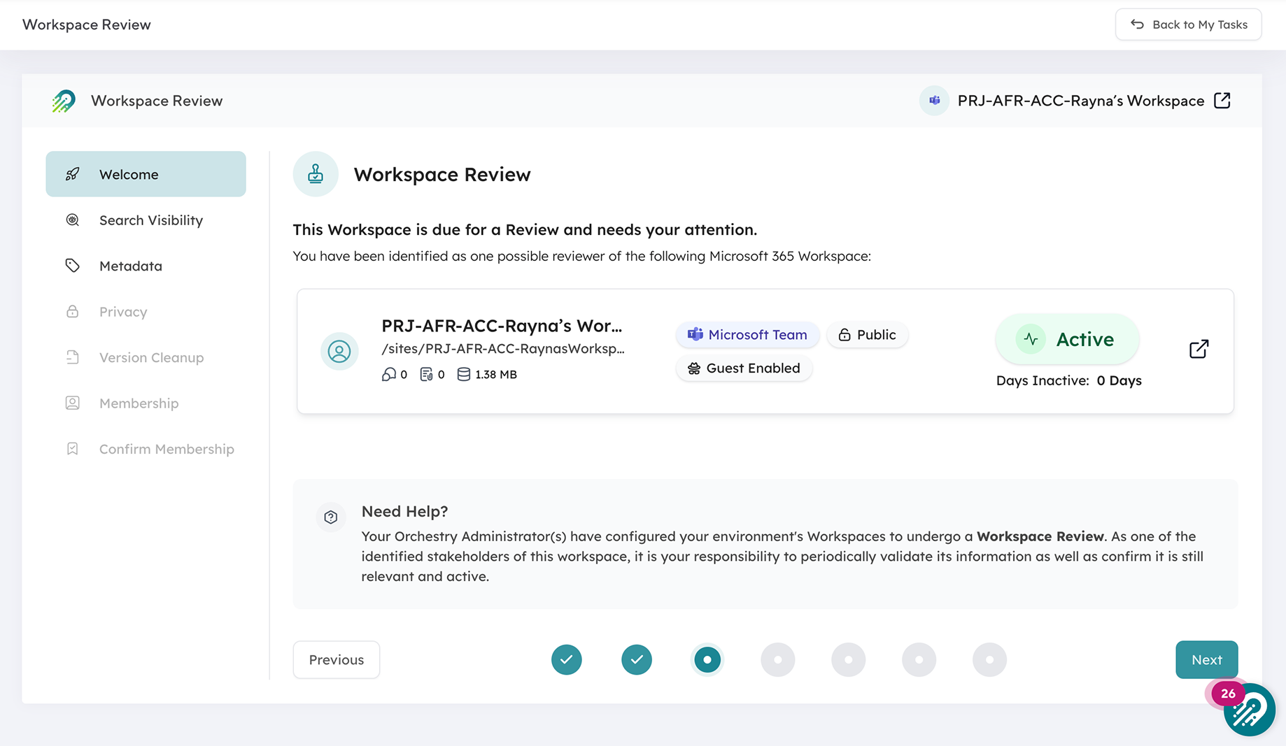Click the /sites/PRJ-AFR-ACC-RaynasWorksp... URL text
This screenshot has width=1286, height=746.
503,349
